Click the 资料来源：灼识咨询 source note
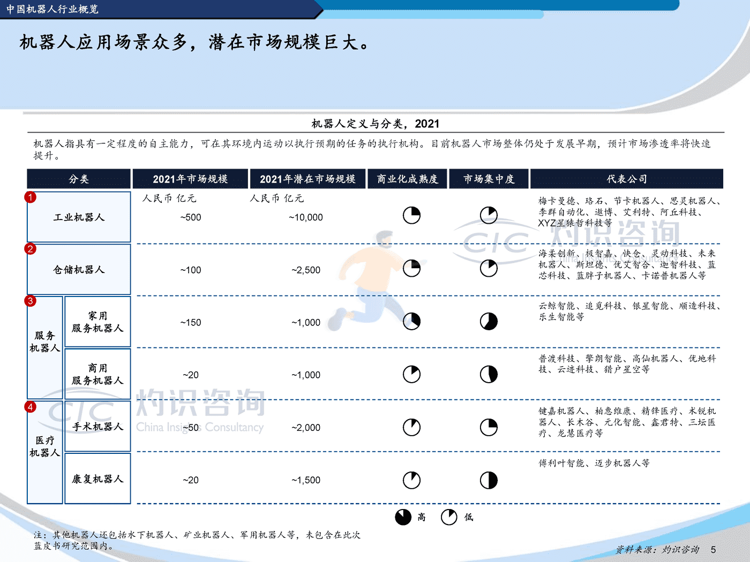The image size is (750, 562). click(657, 549)
